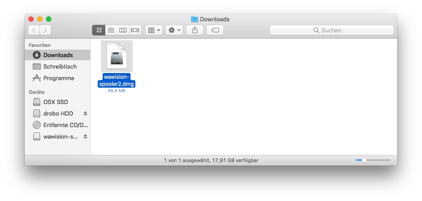This screenshot has width=422, height=201.
Task: Switch to list view mode
Action: tap(111, 30)
